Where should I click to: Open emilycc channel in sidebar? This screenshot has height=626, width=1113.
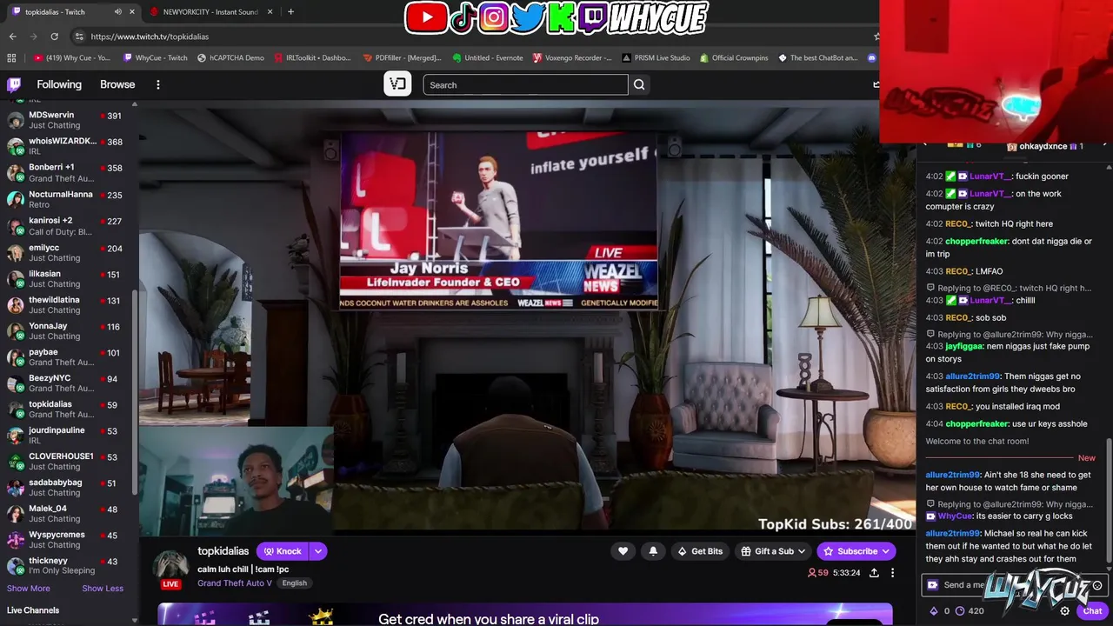(x=67, y=253)
